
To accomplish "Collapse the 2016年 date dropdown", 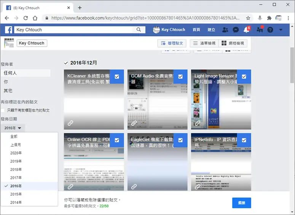I will tap(13, 128).
